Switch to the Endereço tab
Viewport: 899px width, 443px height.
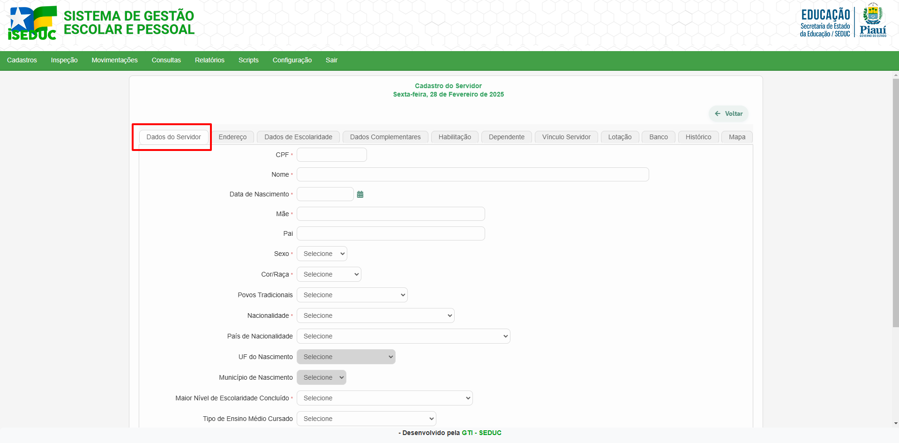point(232,137)
